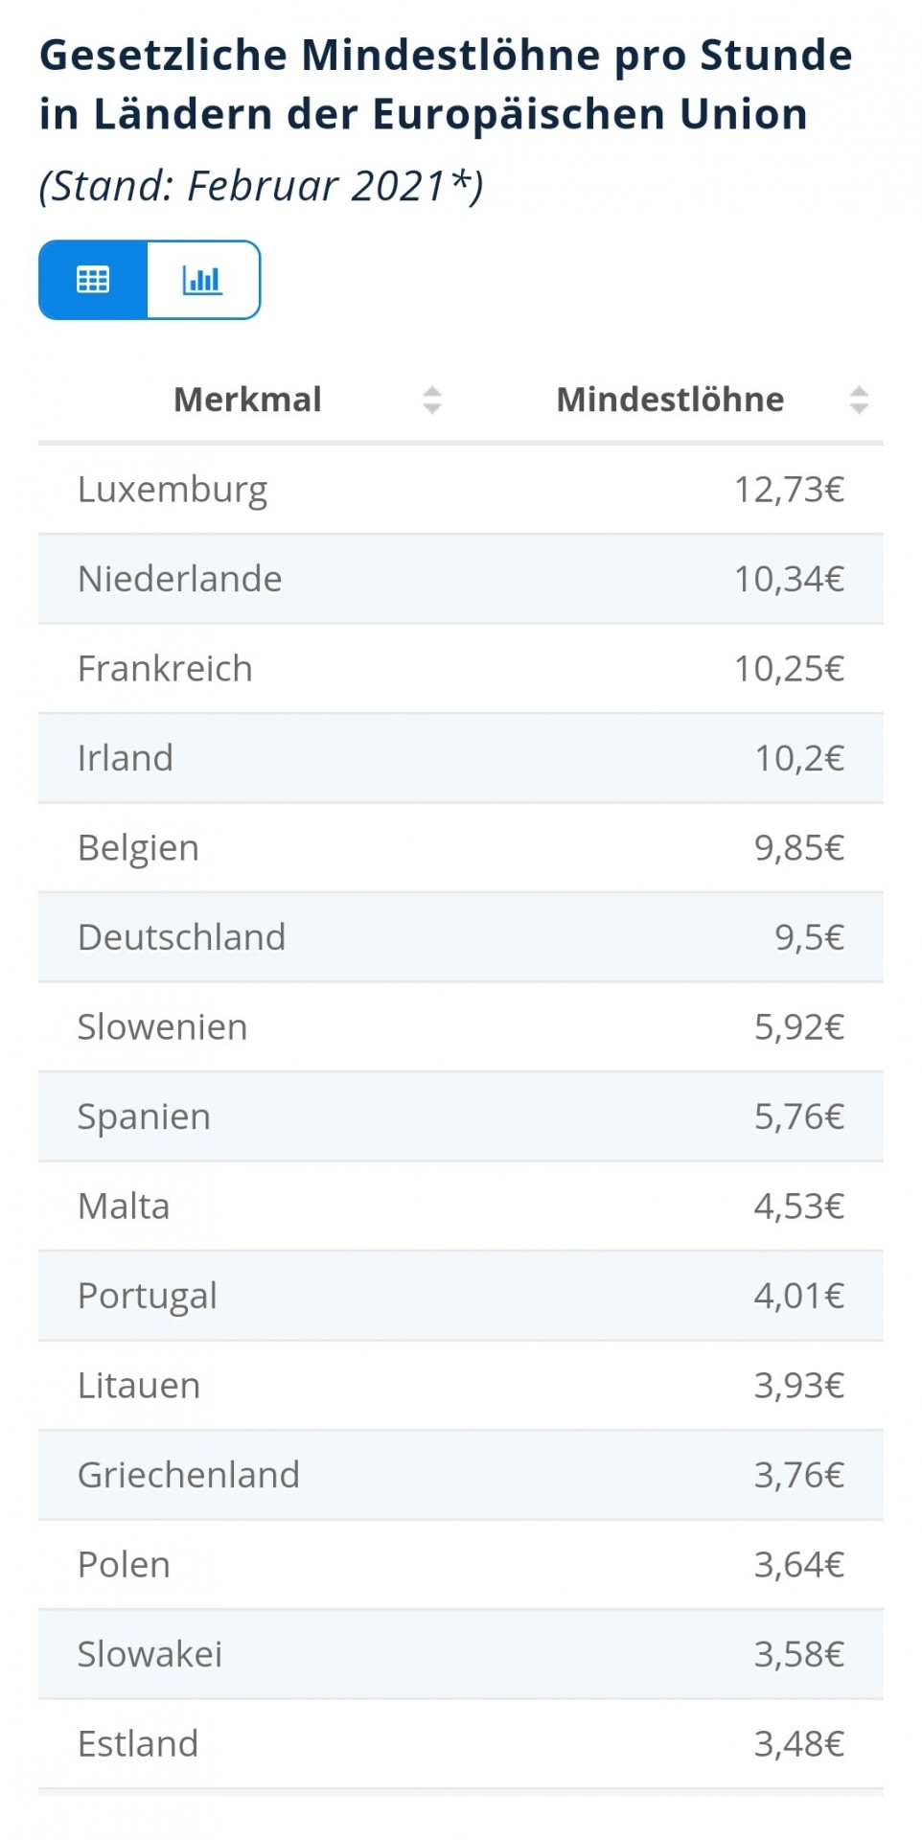
Task: Select the Estland row
Action: click(461, 1744)
